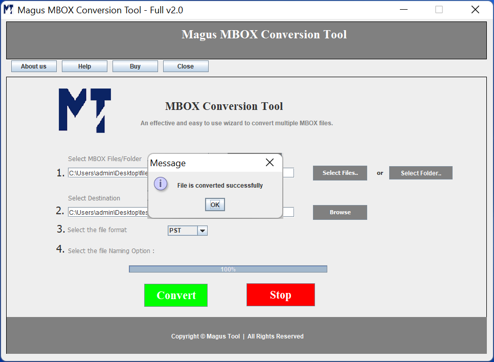Open the Help menu button
This screenshot has width=494, height=362.
pos(84,66)
